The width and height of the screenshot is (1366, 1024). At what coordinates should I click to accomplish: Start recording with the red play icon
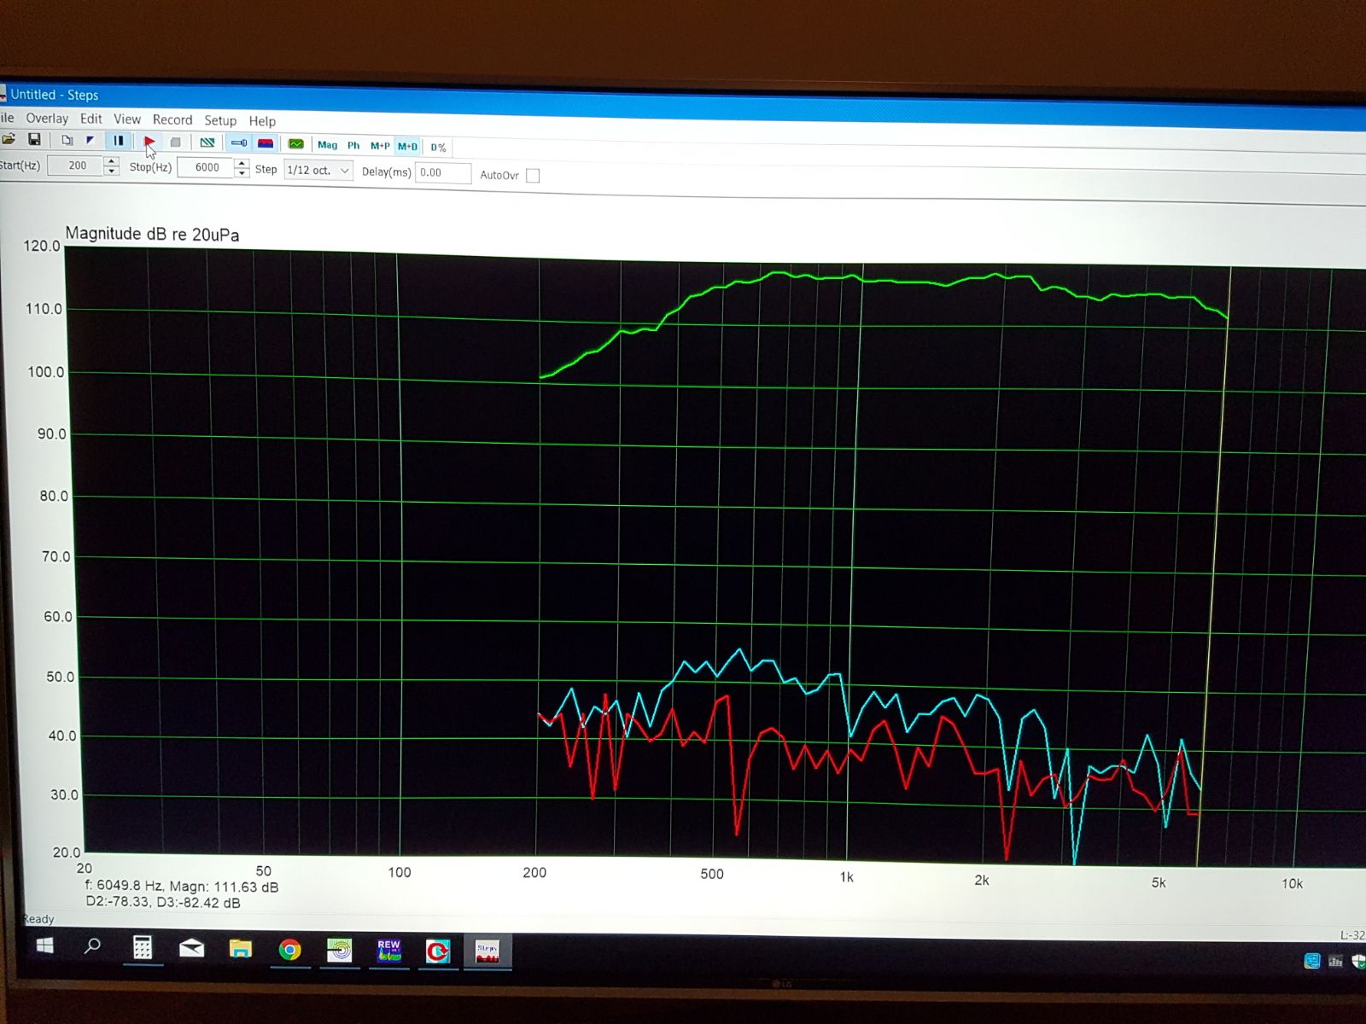coord(149,142)
